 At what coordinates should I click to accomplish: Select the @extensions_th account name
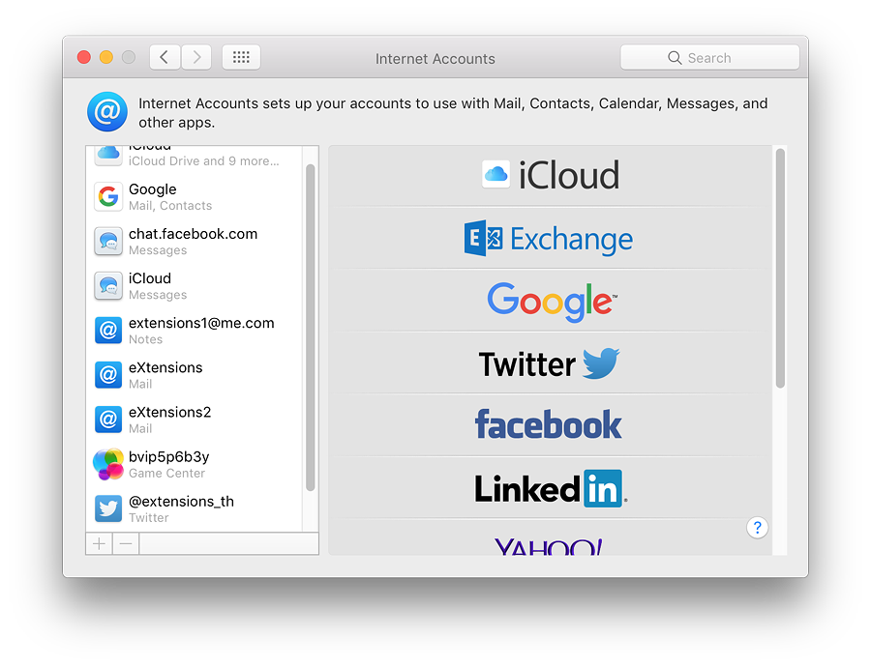(x=181, y=502)
